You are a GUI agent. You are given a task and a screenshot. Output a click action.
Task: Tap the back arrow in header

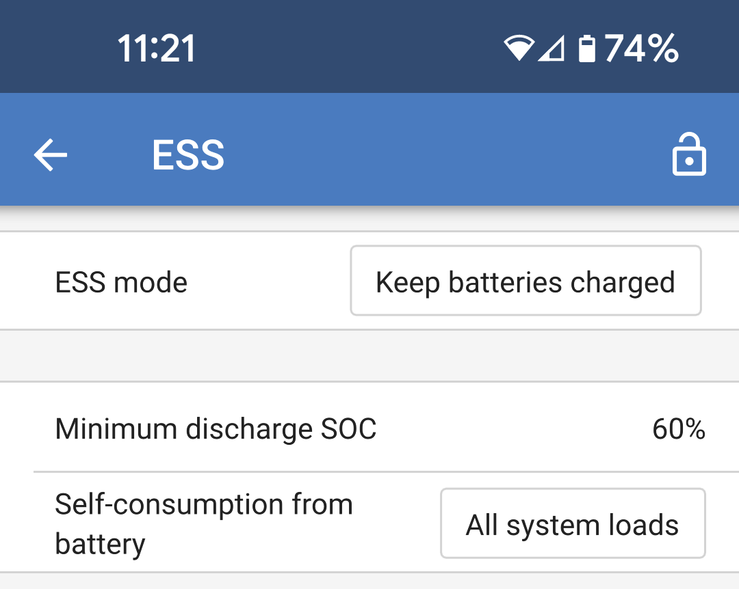[x=51, y=156]
